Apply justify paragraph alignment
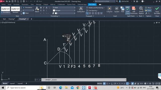The width and height of the screenshot is (161, 90). tap(98, 13)
